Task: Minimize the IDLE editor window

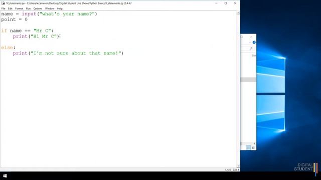Action: click(x=216, y=3)
